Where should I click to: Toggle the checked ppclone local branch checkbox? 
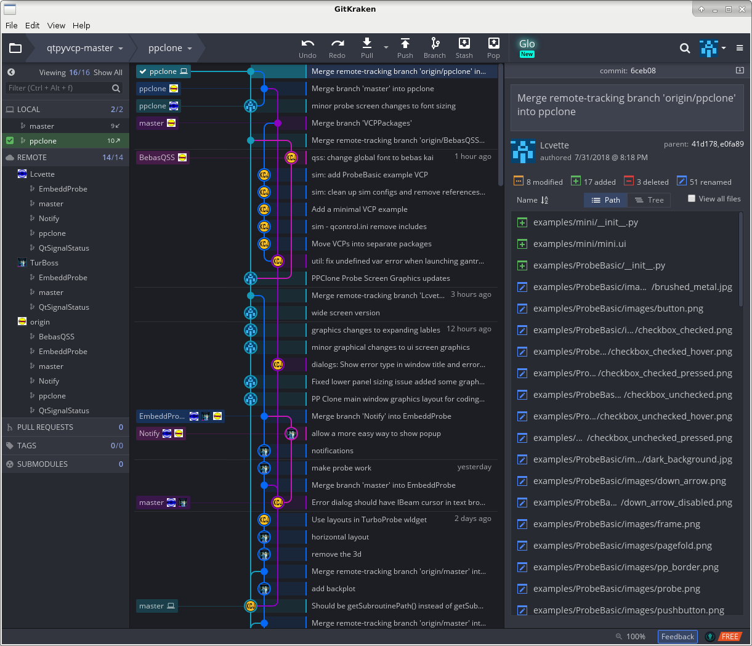coord(10,140)
